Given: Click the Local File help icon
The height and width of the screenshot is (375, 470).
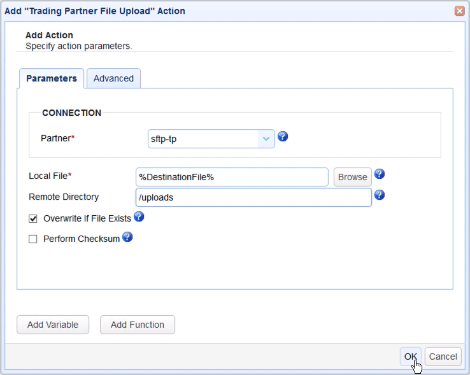Looking at the screenshot, I should coord(380,174).
